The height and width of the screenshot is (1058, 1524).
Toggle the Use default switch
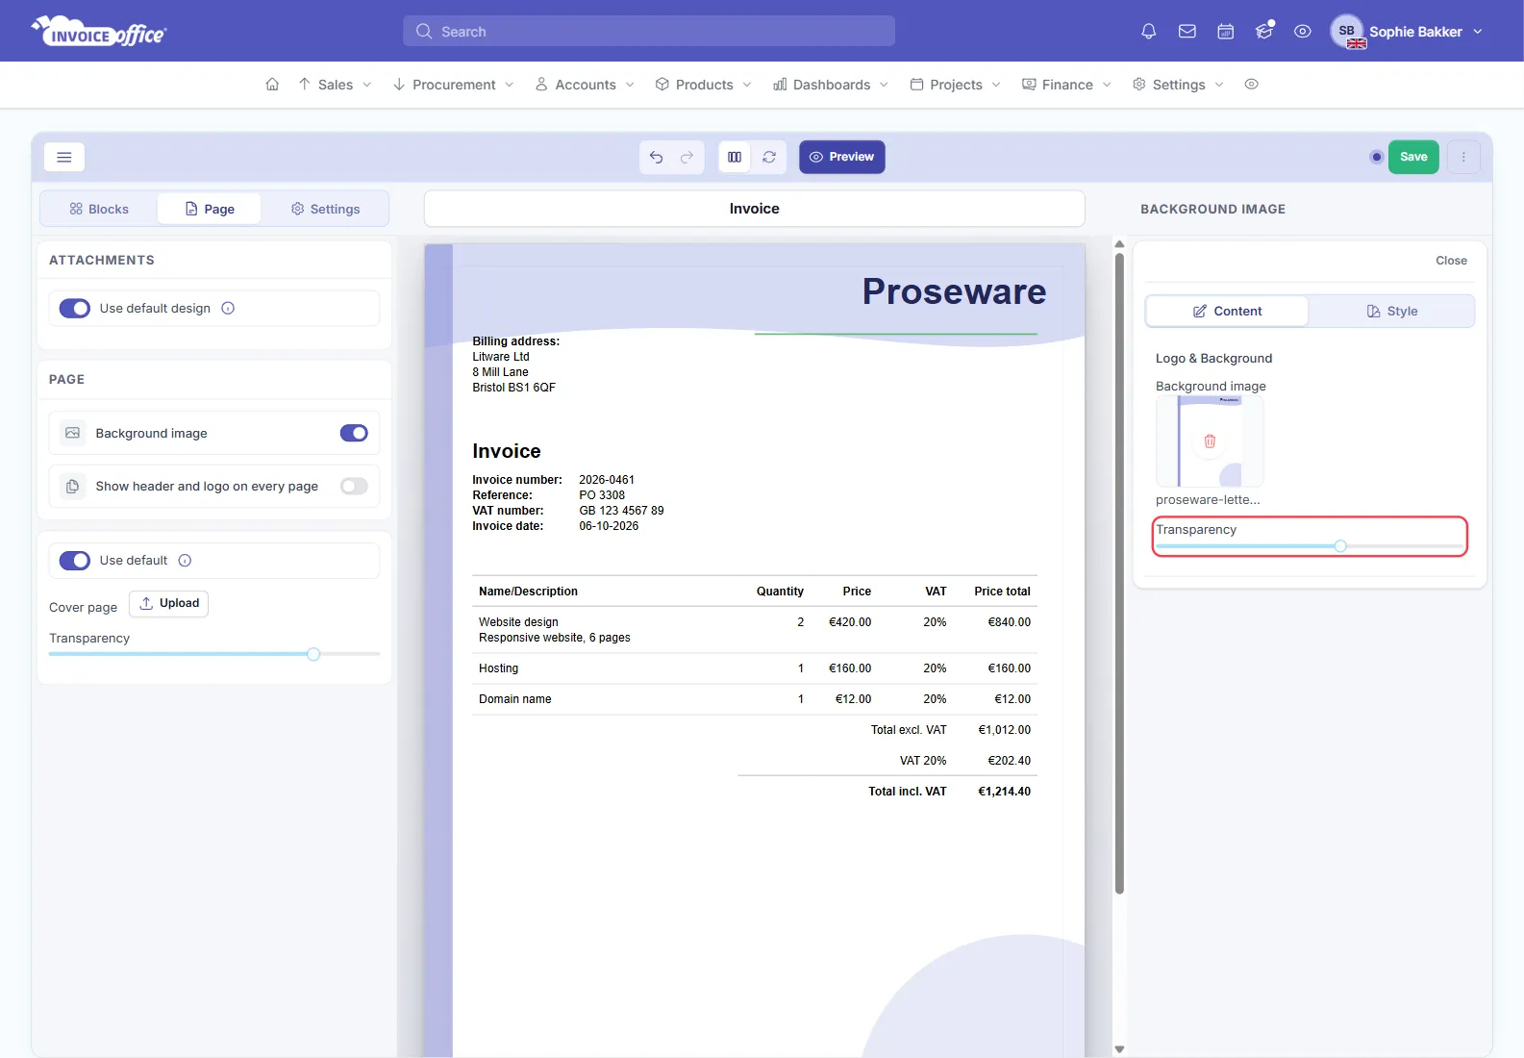tap(75, 561)
